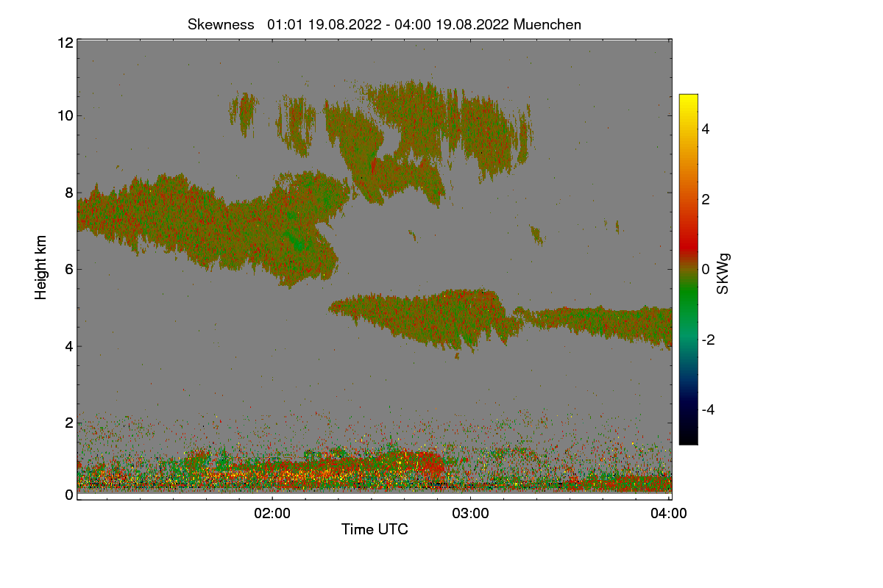Click the height tick label '6'
This screenshot has width=883, height=588.
click(x=69, y=269)
